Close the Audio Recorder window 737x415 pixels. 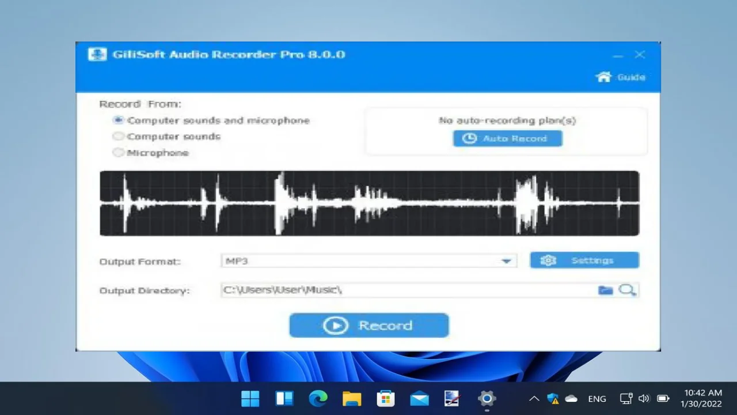(x=640, y=55)
